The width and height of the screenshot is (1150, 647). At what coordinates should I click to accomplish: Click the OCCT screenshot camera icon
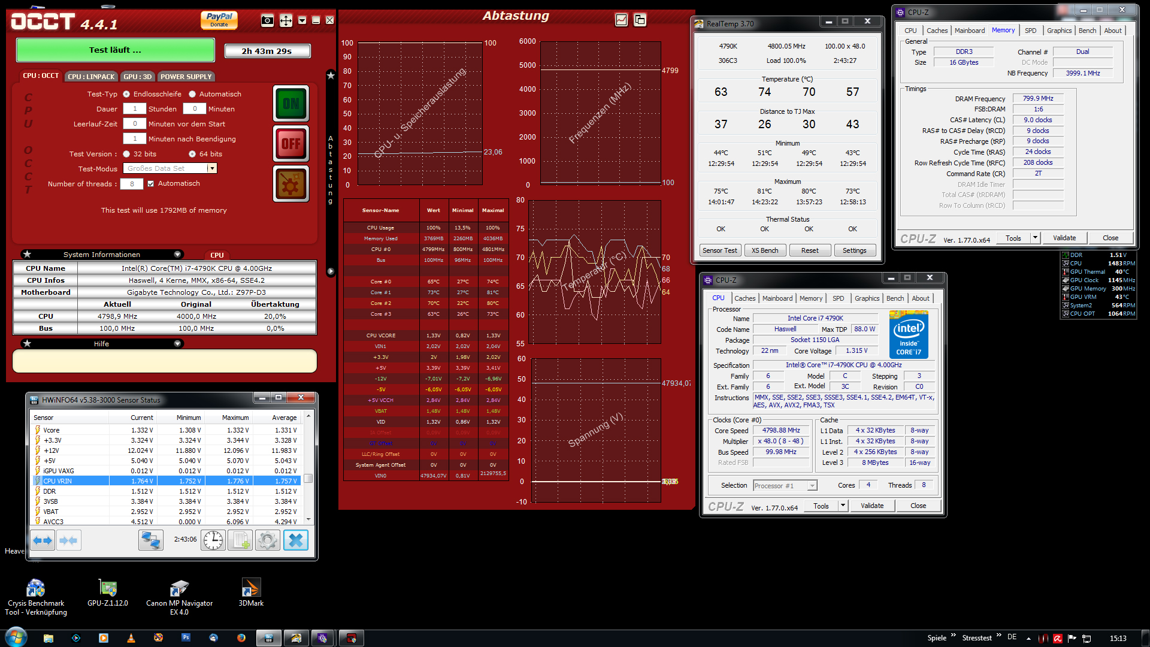pos(267,20)
